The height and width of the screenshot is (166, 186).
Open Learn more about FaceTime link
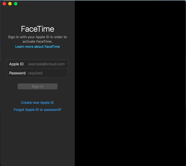38,47
